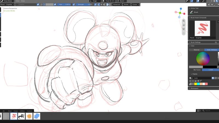Image resolution: width=219 pixels, height=123 pixels.
Task: Open the Cursor options dropdown
Action: [x=136, y=4]
